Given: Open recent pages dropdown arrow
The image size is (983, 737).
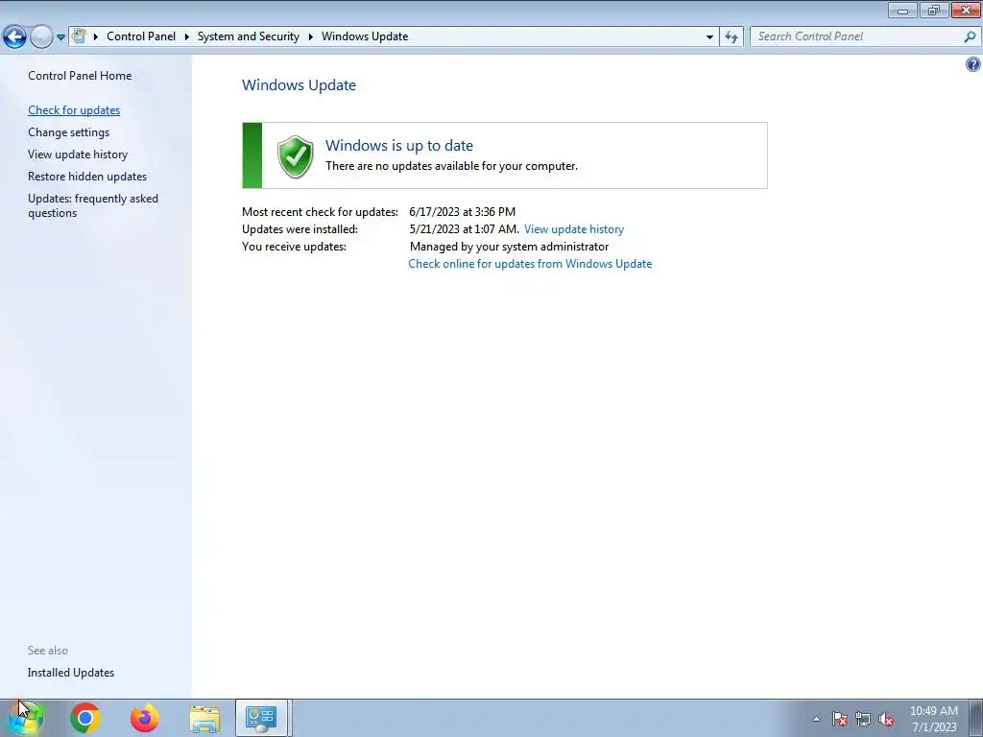Looking at the screenshot, I should pos(60,37).
